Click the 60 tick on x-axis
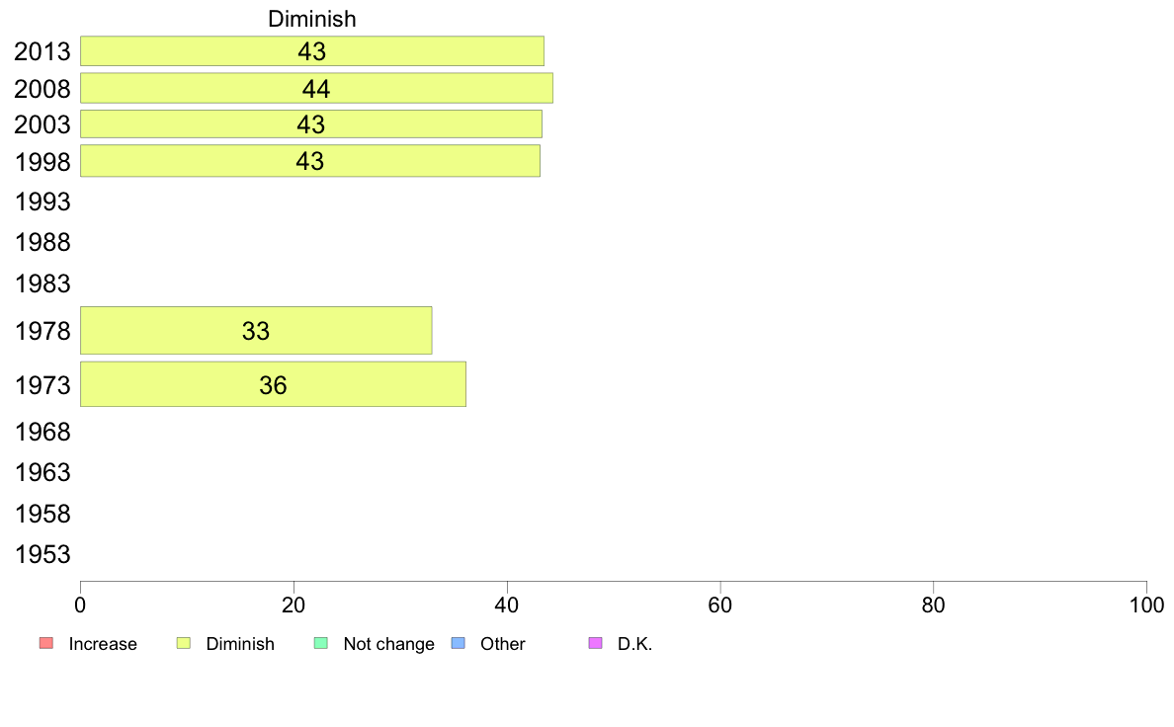Viewport: 1174px width, 727px height. pyautogui.click(x=720, y=605)
